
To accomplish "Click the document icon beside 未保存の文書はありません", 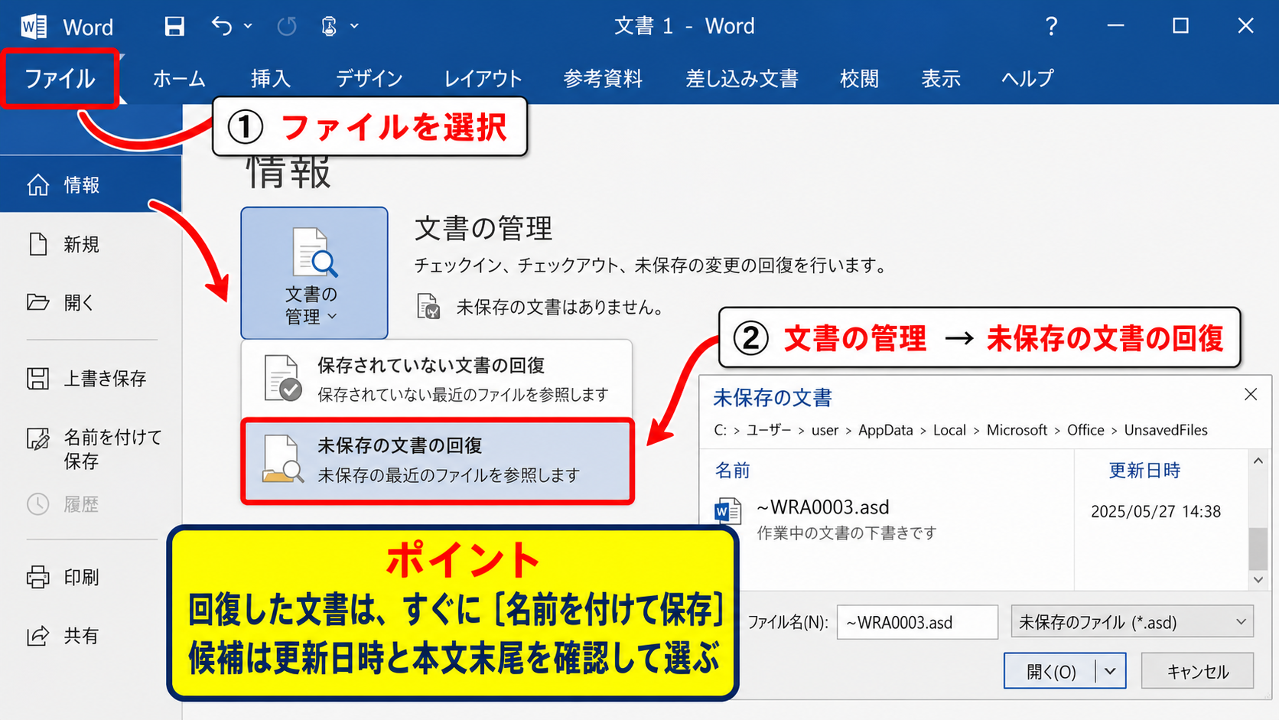I will pyautogui.click(x=428, y=306).
